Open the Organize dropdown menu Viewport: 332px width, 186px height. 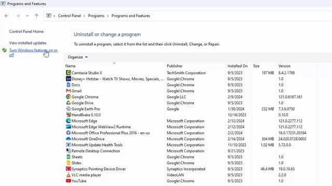point(77,57)
